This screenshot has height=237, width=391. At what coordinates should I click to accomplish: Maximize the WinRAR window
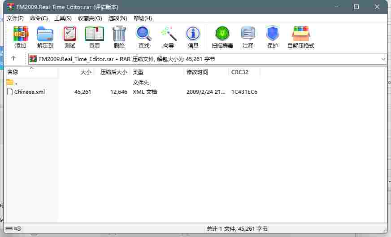(x=356, y=7)
